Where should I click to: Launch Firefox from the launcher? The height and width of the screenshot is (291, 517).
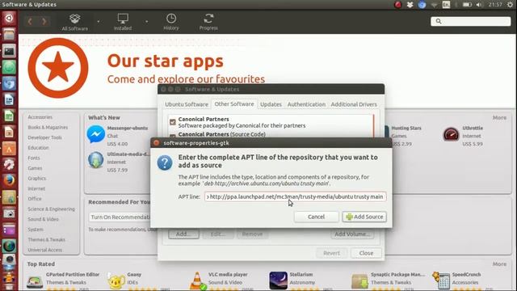pyautogui.click(x=9, y=180)
